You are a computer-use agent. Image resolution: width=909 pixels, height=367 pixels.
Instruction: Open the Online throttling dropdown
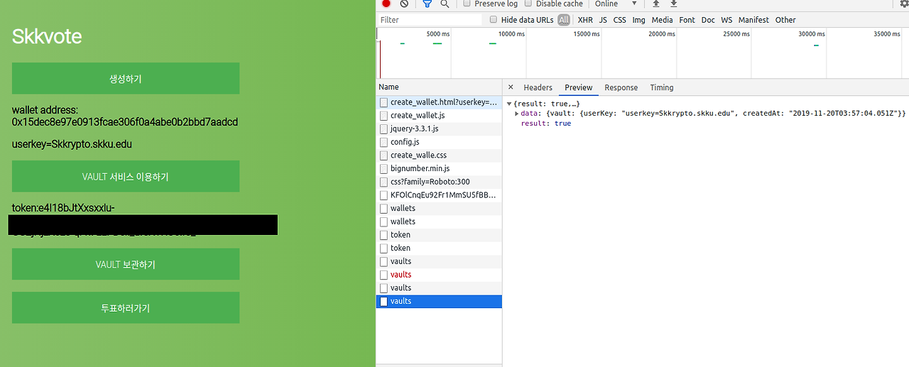[x=616, y=4]
